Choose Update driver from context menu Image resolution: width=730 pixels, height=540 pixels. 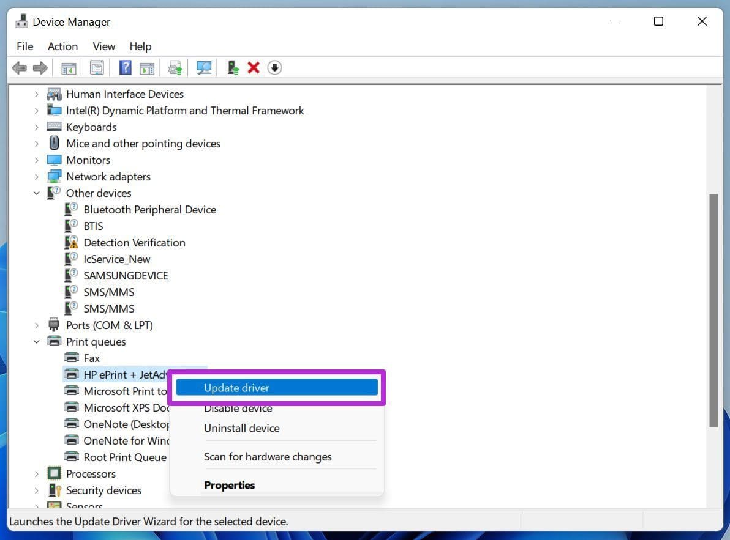point(277,388)
